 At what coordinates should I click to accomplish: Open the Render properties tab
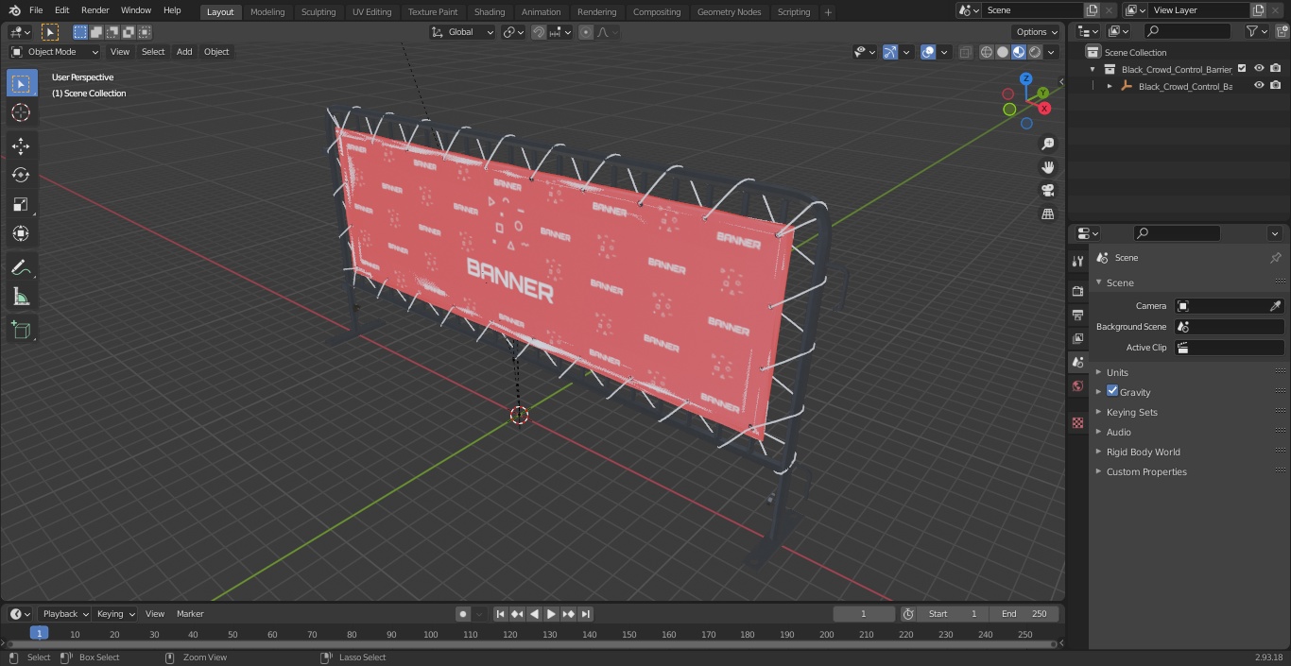tap(1077, 291)
